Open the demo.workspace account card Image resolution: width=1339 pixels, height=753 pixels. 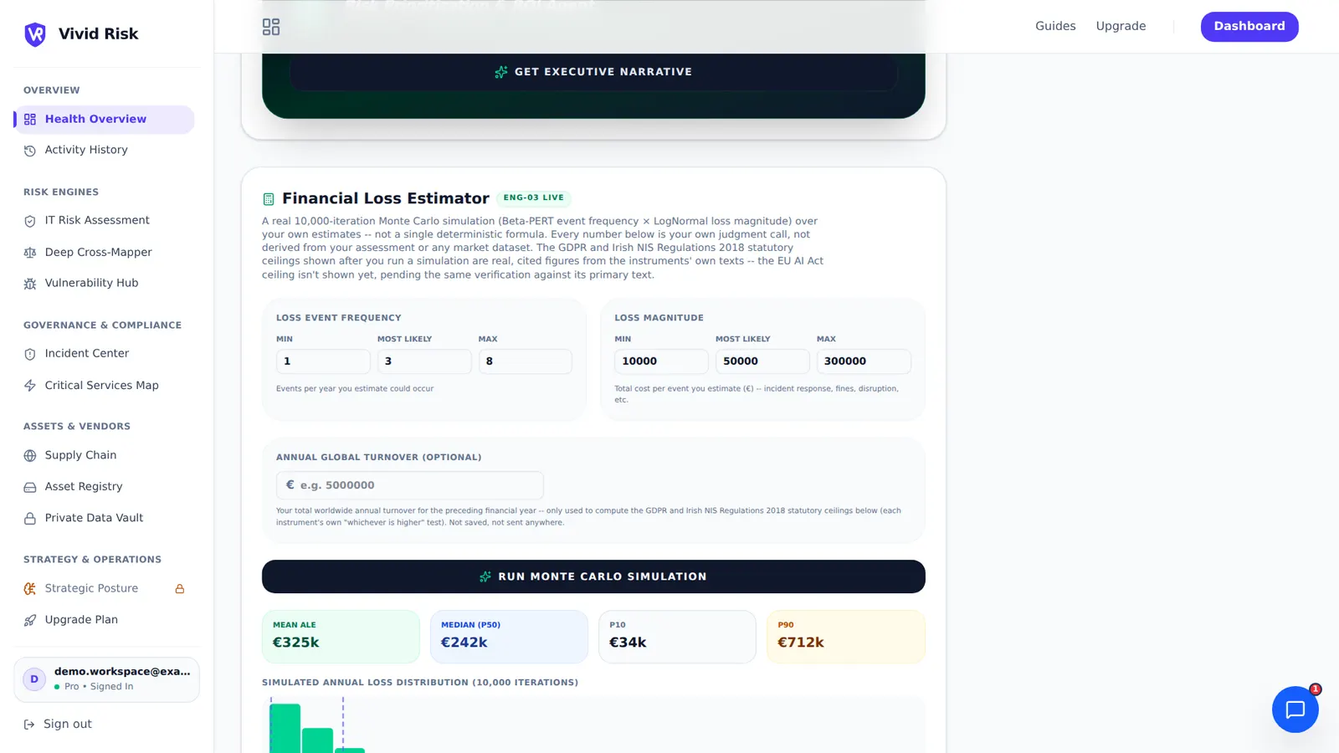point(106,679)
